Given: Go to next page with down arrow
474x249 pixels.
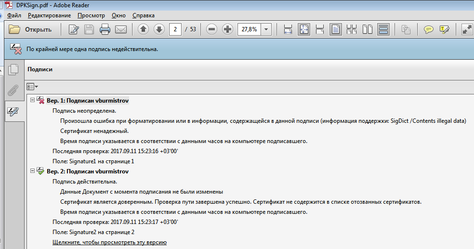Looking at the screenshot, I should pyautogui.click(x=159, y=29).
